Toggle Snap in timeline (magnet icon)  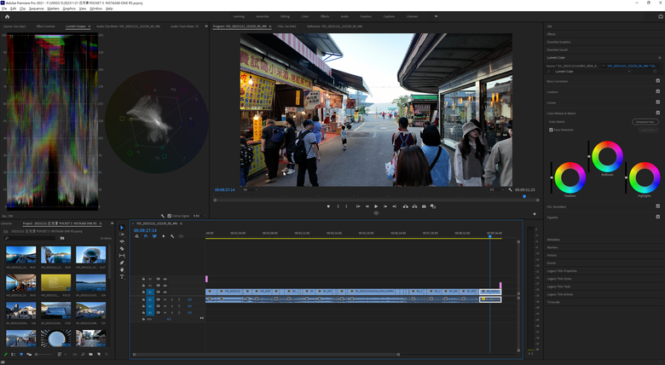[146, 236]
